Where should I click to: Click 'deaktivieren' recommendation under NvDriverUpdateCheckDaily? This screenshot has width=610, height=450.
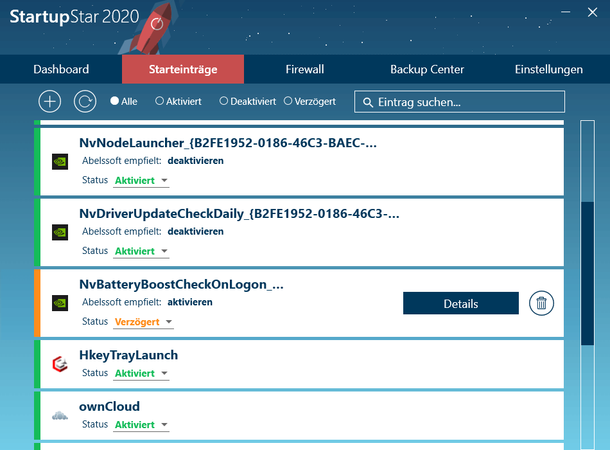[x=196, y=231]
